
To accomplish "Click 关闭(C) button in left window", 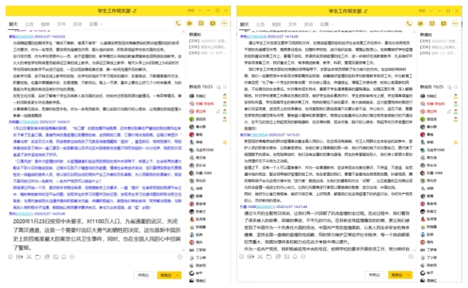I will (x=143, y=275).
